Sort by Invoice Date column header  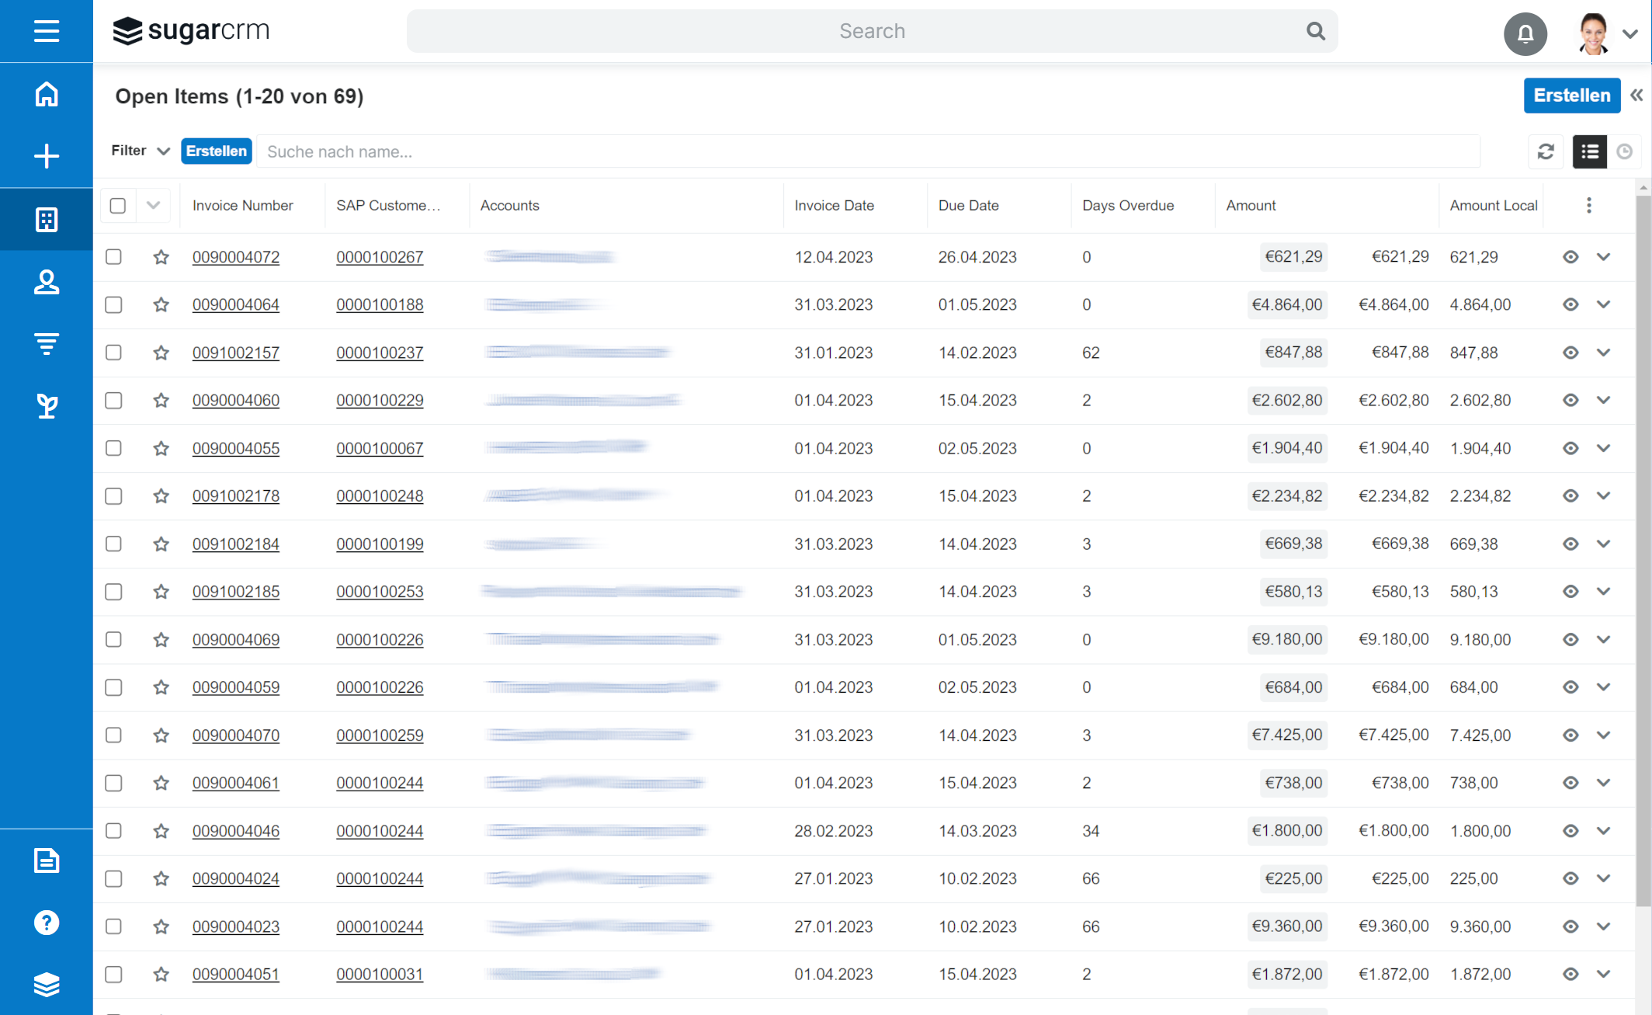(835, 206)
